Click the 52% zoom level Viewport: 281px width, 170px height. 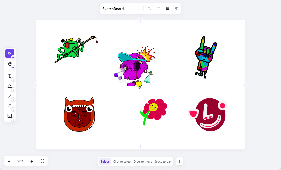tap(20, 161)
